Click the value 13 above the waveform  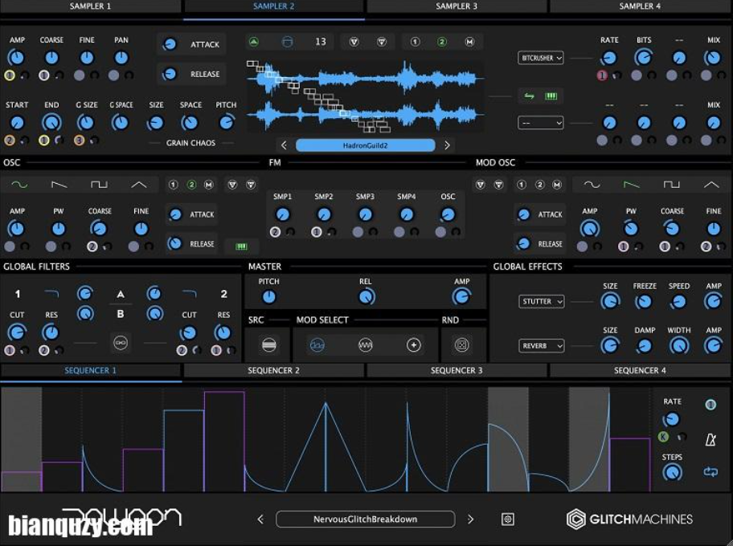320,42
